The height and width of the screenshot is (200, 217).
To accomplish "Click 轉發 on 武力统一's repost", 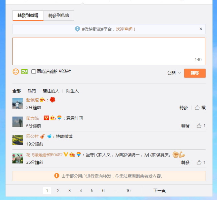I will pos(185,126).
